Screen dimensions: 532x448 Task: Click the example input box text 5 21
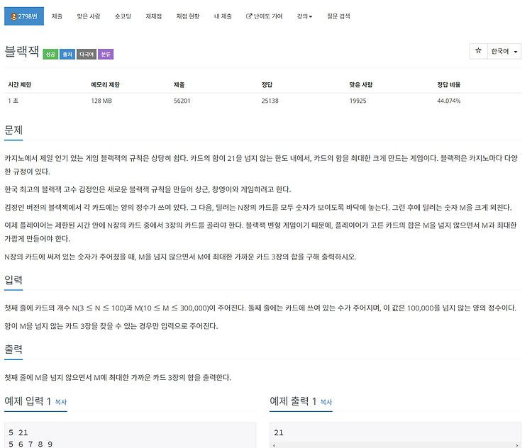coord(18,432)
